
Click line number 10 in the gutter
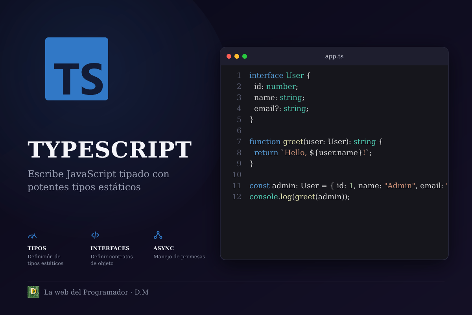pyautogui.click(x=237, y=174)
